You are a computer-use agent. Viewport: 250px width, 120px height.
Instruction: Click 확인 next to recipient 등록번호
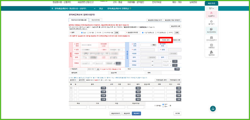pos(154,45)
